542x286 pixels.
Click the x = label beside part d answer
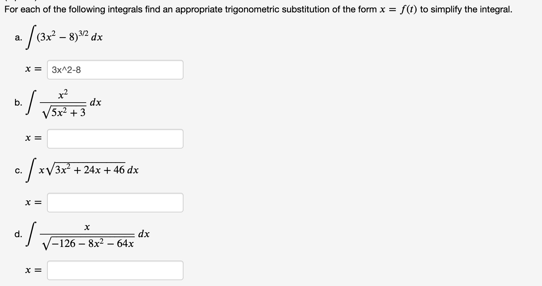click(33, 270)
